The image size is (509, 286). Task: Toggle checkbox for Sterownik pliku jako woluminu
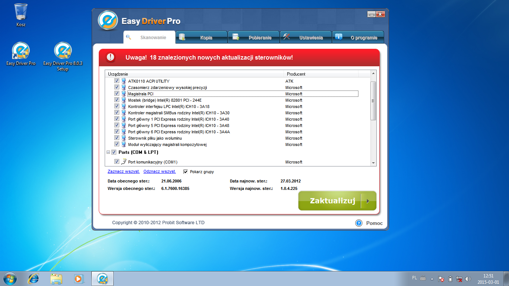pos(117,138)
